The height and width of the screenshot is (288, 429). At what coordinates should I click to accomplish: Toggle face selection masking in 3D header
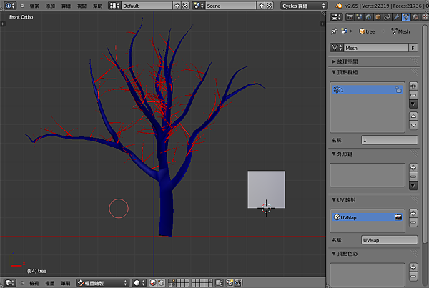(x=153, y=283)
